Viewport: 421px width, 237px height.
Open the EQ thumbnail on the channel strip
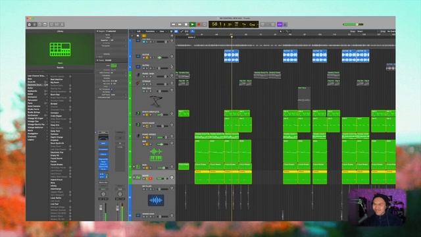[103, 138]
